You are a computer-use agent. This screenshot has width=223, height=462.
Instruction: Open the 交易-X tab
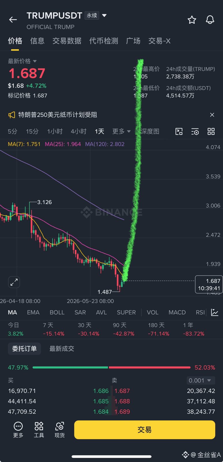click(x=159, y=41)
